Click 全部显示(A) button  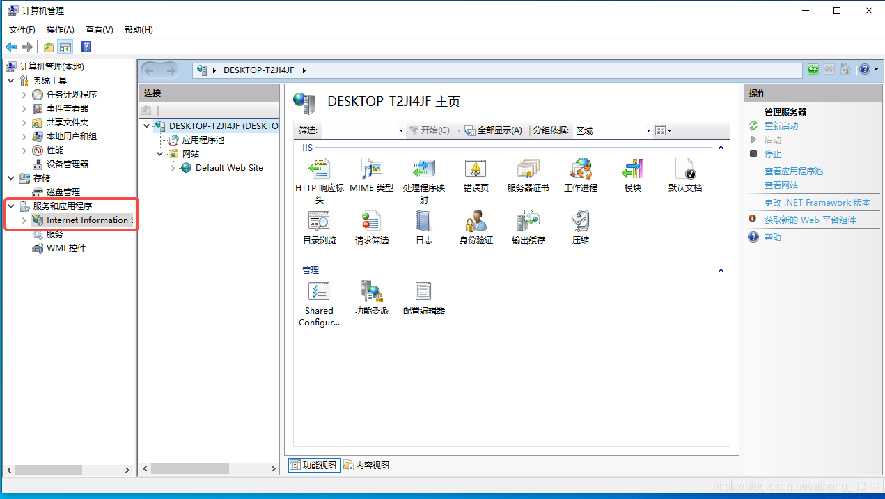click(494, 130)
